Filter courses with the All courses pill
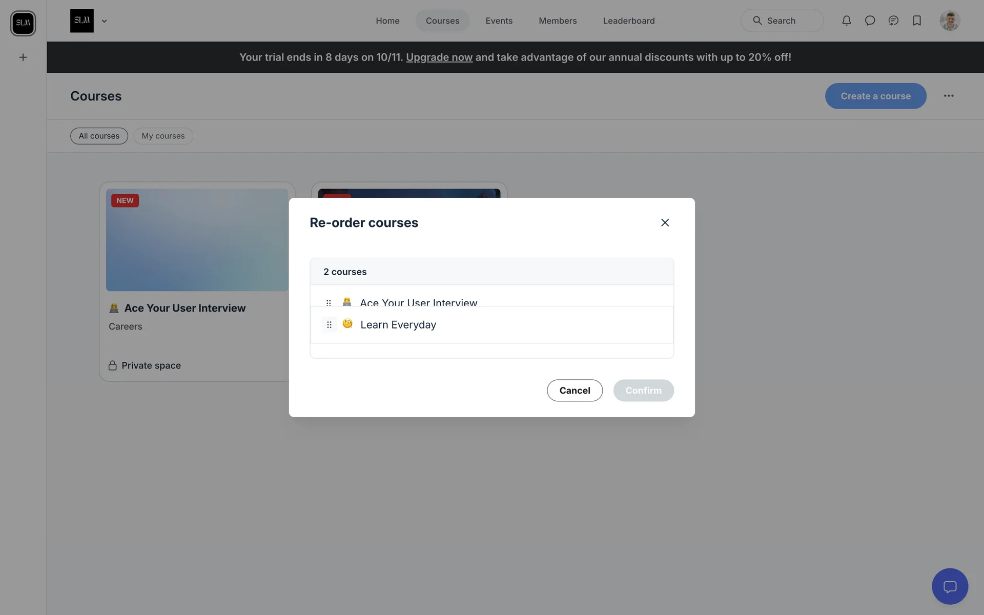This screenshot has height=615, width=984. pos(98,136)
